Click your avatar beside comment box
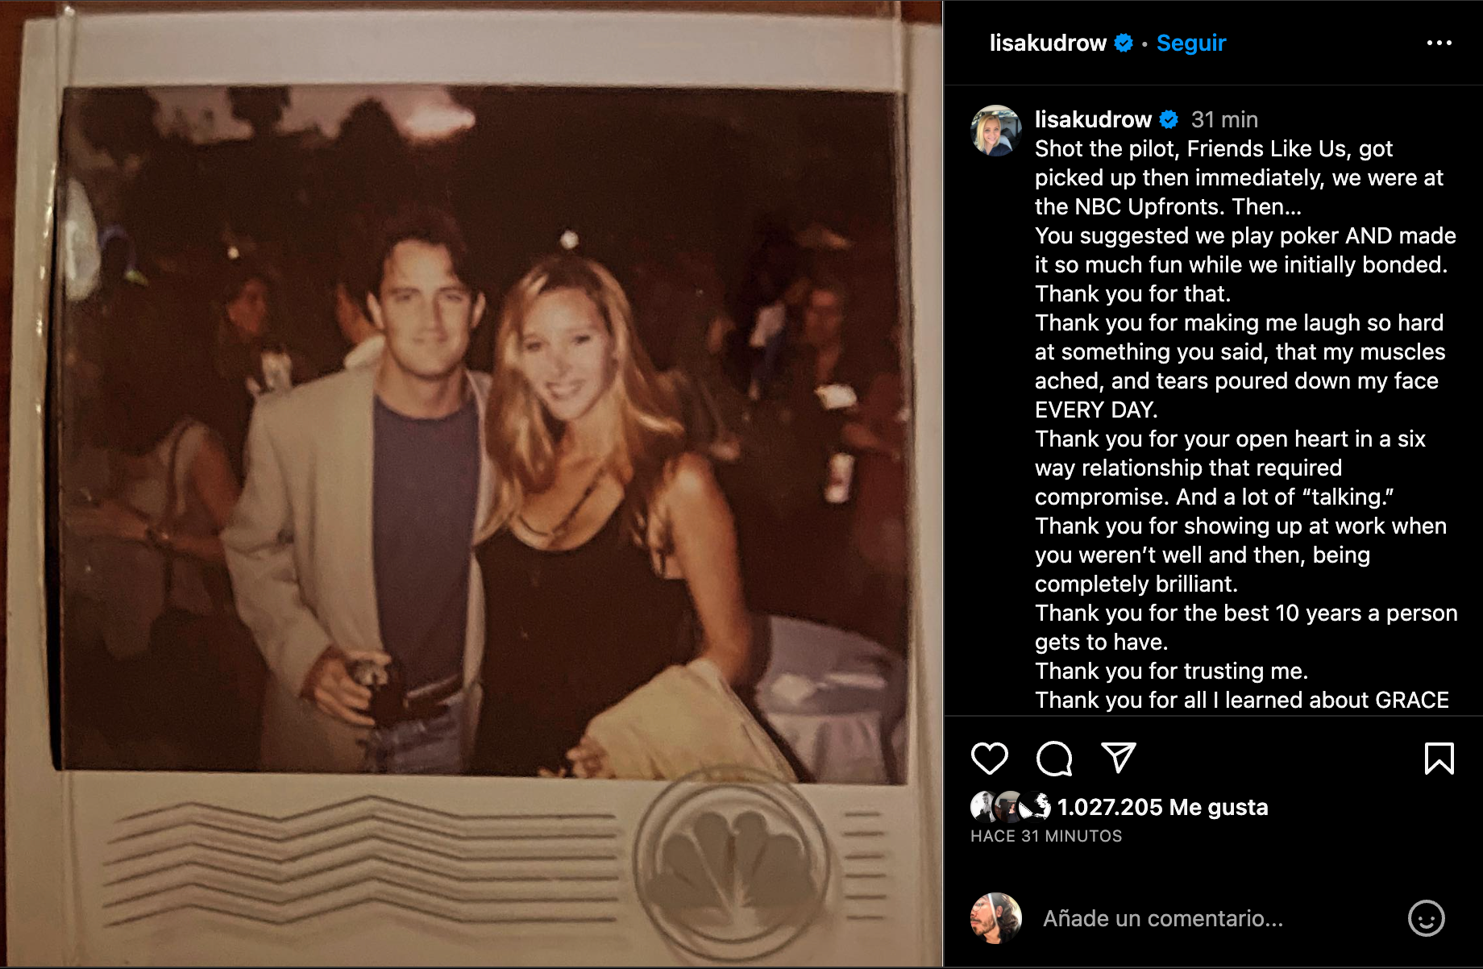Image resolution: width=1483 pixels, height=969 pixels. tap(996, 918)
